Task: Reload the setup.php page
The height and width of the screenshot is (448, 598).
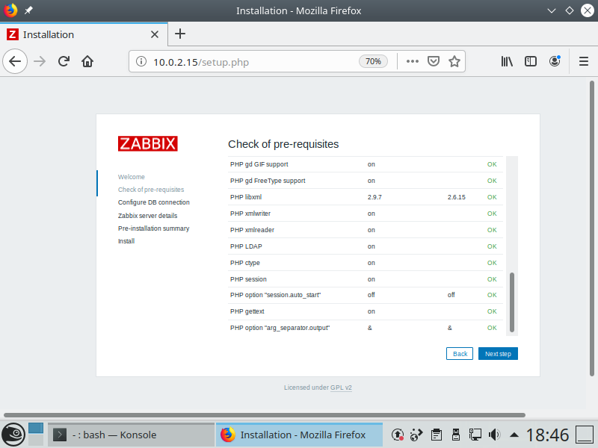Action: click(x=64, y=61)
